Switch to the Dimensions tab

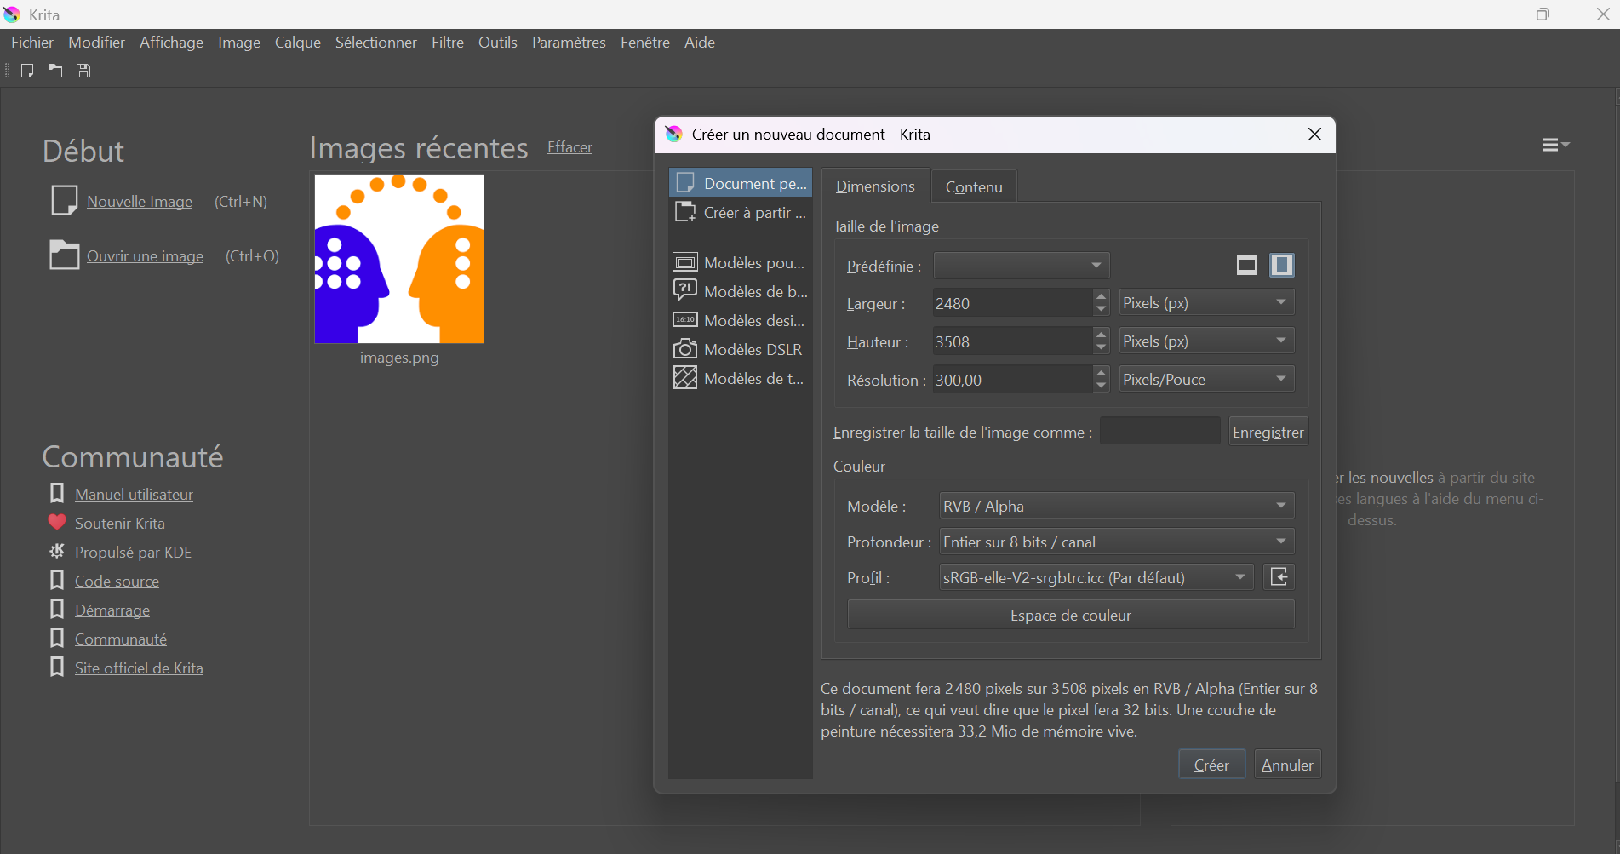tap(875, 186)
